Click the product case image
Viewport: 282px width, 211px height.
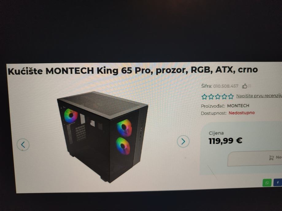coord(102,137)
